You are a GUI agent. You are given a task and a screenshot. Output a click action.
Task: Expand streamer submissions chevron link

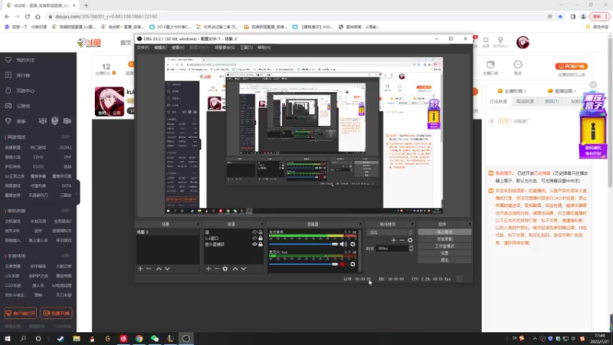pyautogui.click(x=512, y=90)
